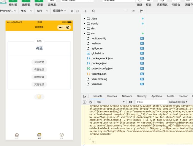Screen dimensions: 193x146
Task: Click the collapse file tree panel icon
Action: tap(141, 11)
